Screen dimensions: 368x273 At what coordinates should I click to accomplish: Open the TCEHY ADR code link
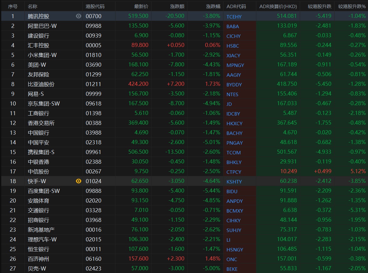click(234, 17)
